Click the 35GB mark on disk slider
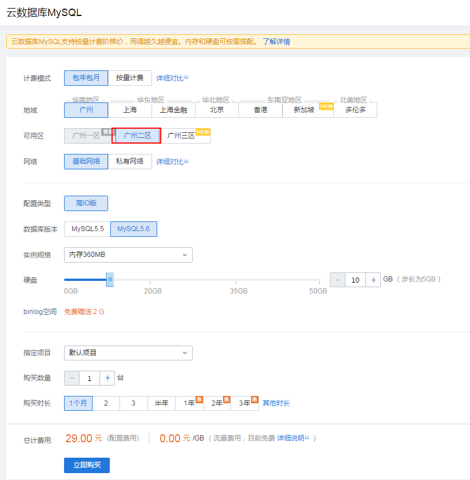The height and width of the screenshot is (480, 470). tap(238, 291)
